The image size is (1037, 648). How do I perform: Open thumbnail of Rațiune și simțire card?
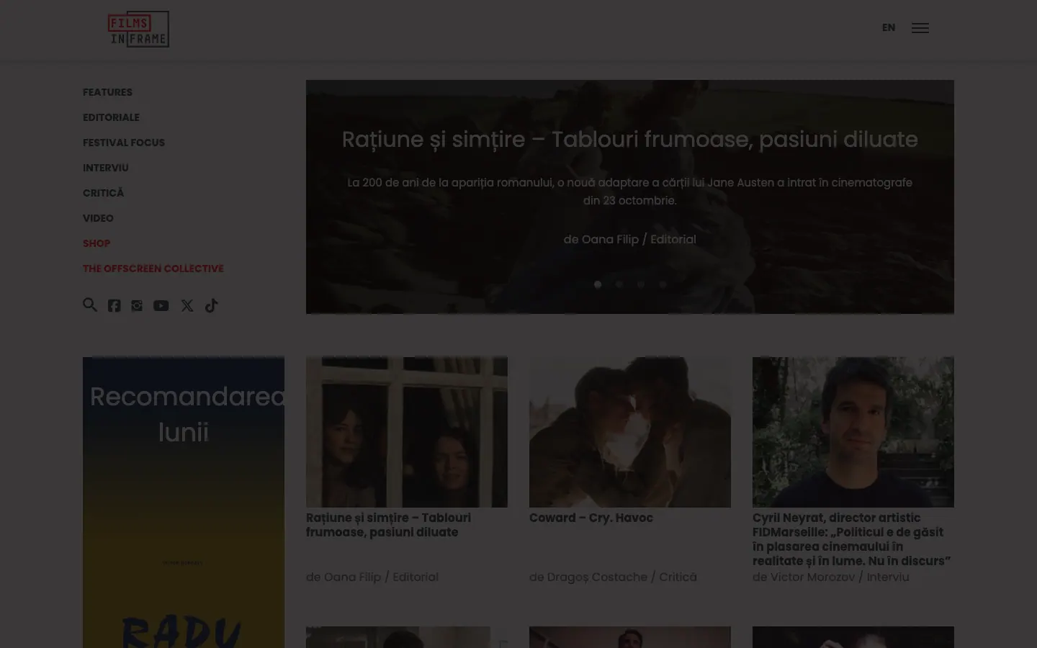(407, 432)
